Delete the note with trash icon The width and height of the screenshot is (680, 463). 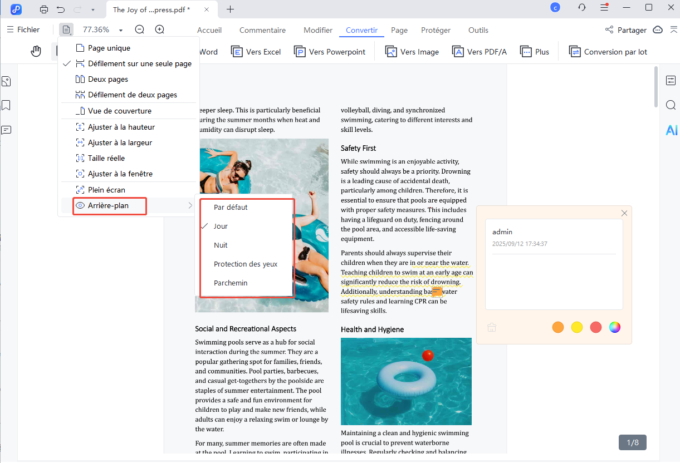pos(492,327)
